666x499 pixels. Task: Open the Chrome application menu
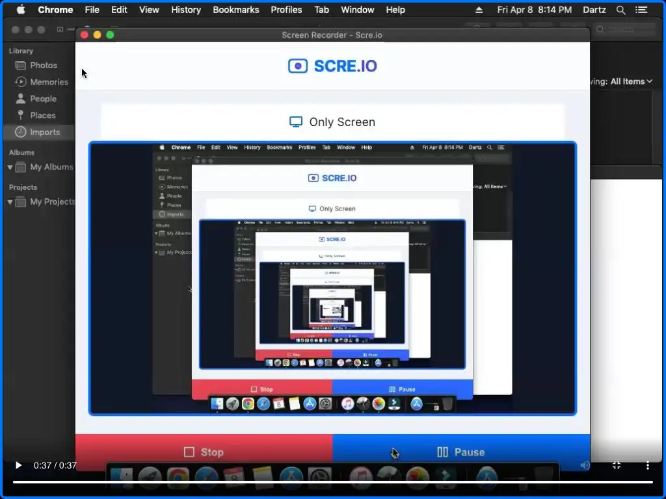point(55,9)
